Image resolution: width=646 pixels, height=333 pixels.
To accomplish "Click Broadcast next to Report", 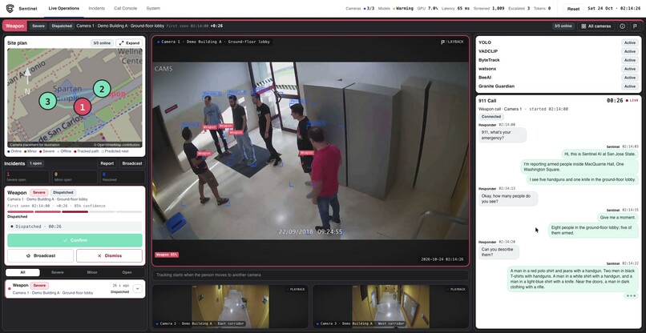I will 132,163.
